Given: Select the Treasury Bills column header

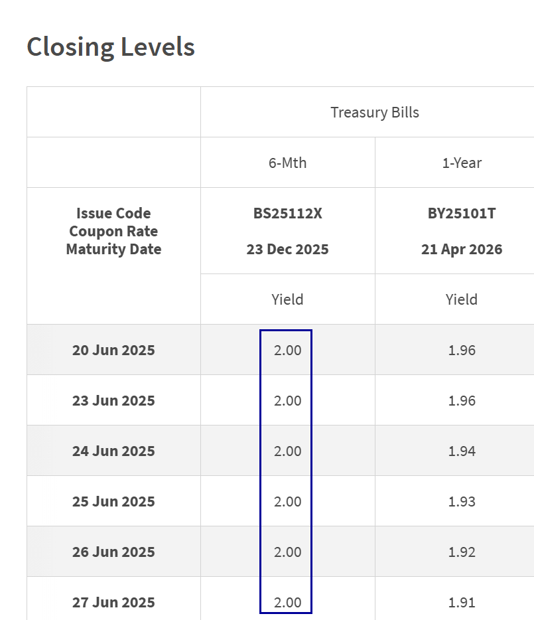Looking at the screenshot, I should coord(375,112).
